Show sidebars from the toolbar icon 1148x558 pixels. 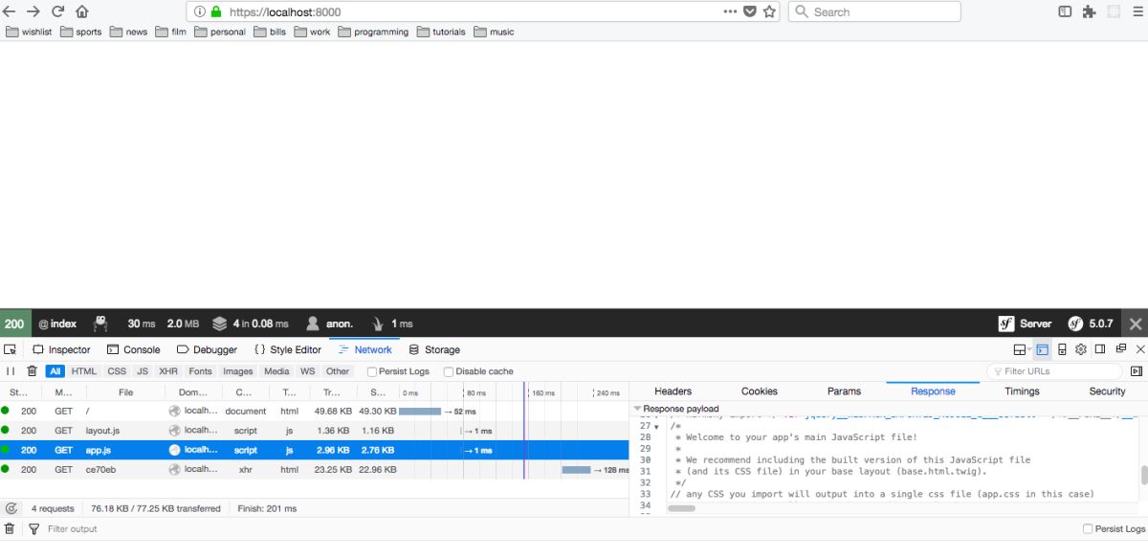point(1065,11)
